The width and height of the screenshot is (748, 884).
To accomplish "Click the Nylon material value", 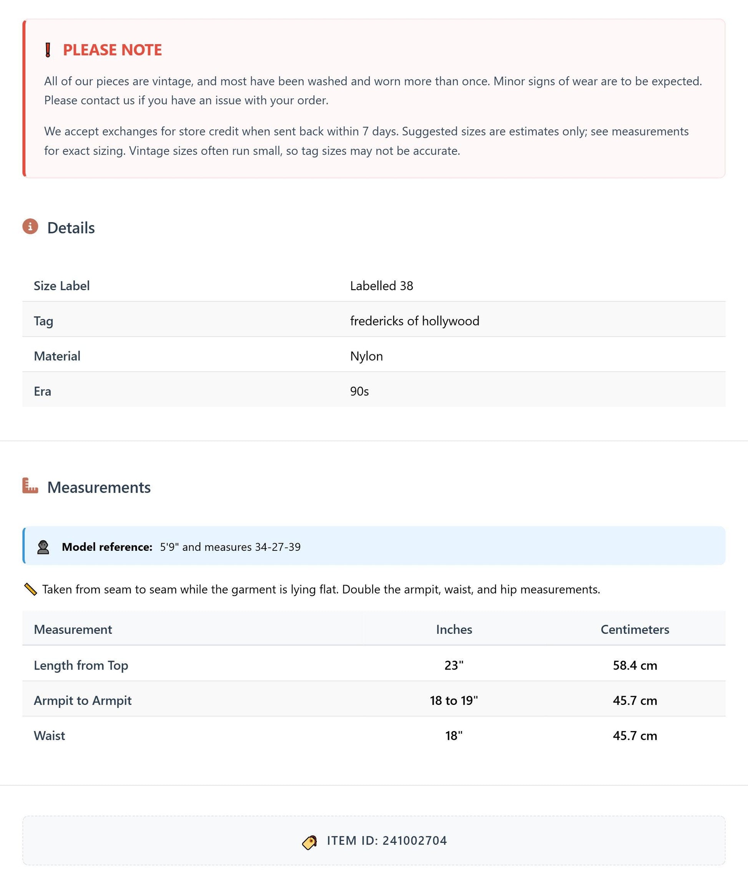I will coord(366,356).
